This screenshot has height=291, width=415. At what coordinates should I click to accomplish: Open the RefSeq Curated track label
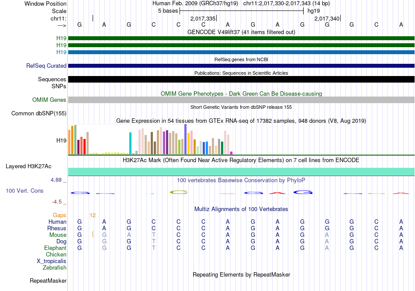coord(46,66)
